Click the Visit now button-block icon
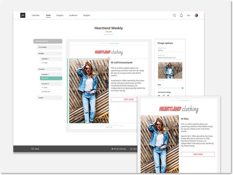Image resolution: width=233 pixels, height=175 pixels. pyautogui.click(x=43, y=92)
